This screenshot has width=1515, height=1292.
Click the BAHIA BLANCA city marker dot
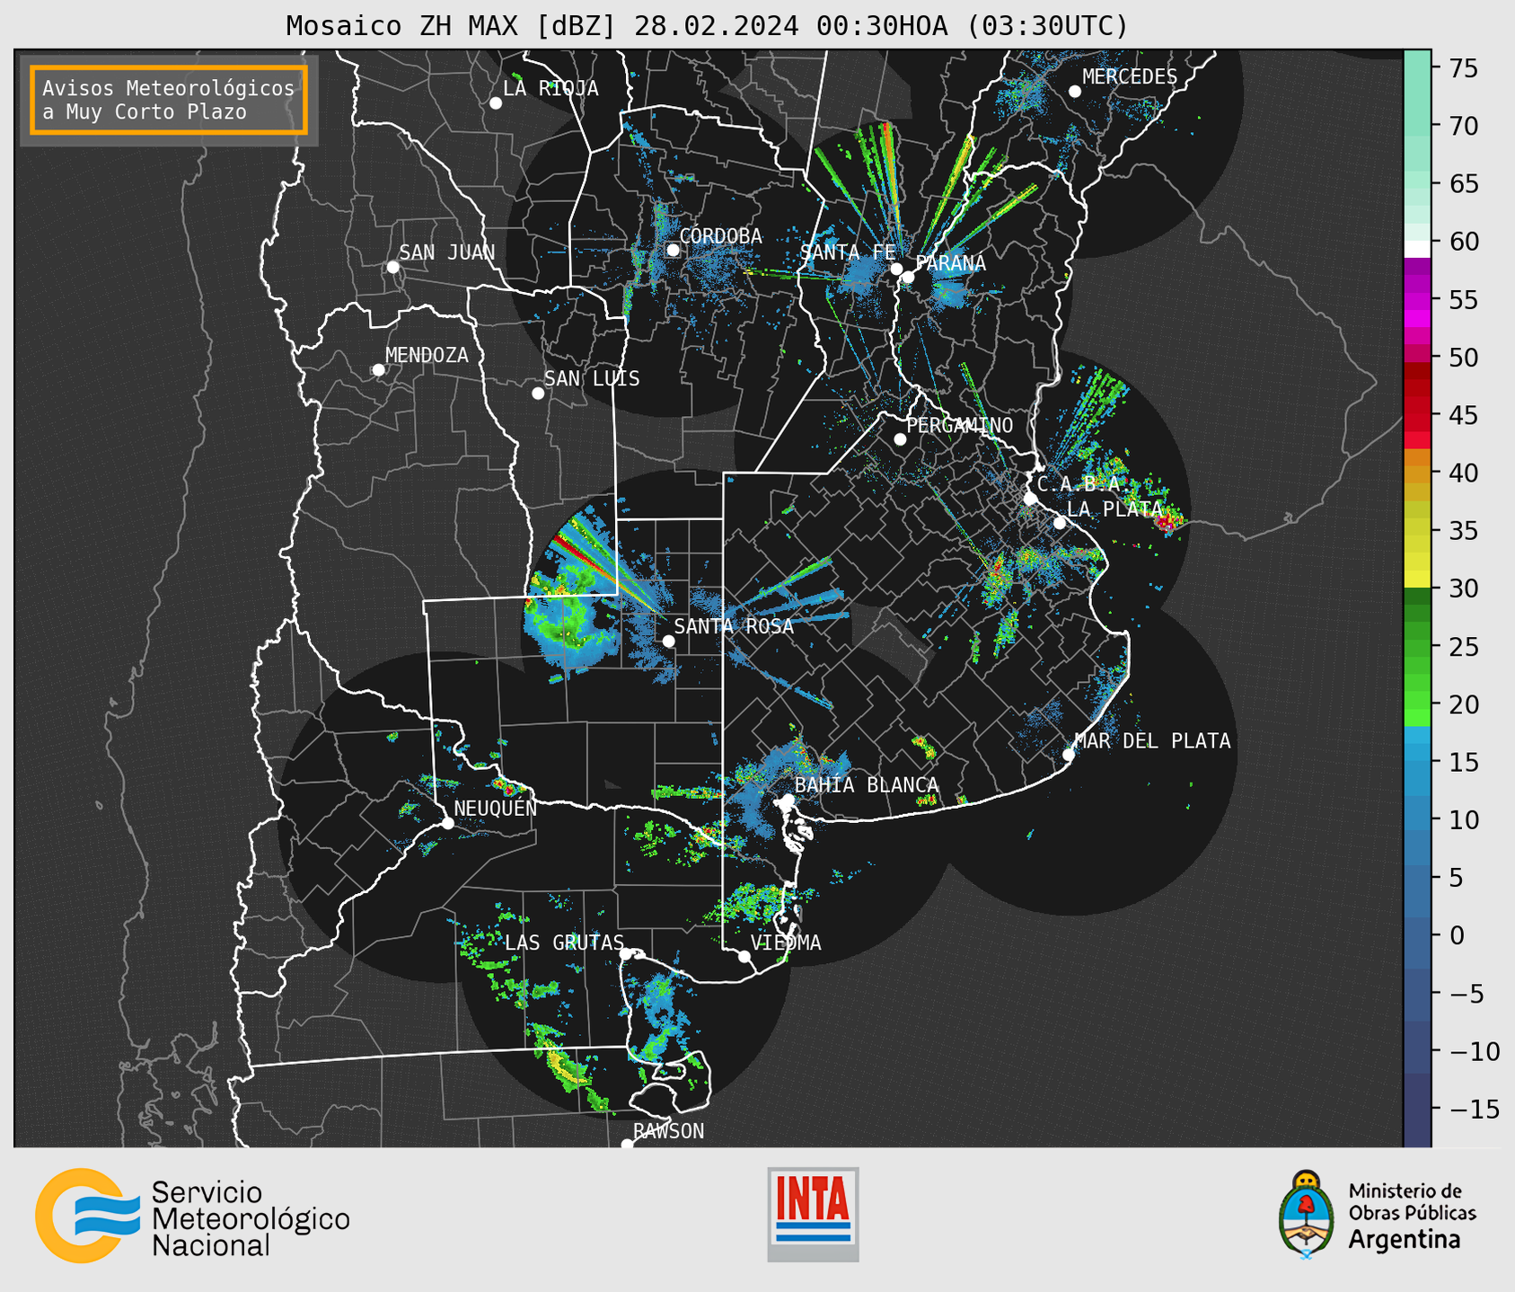tap(788, 799)
